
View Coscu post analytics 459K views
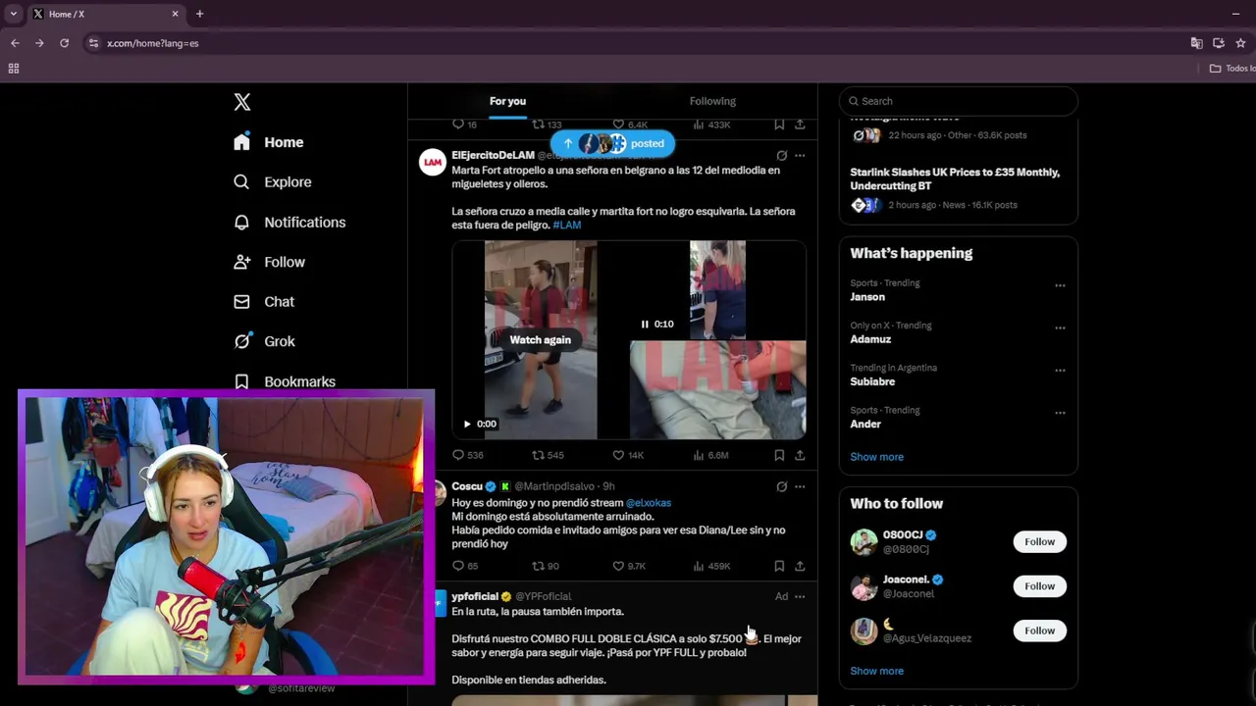tap(711, 566)
